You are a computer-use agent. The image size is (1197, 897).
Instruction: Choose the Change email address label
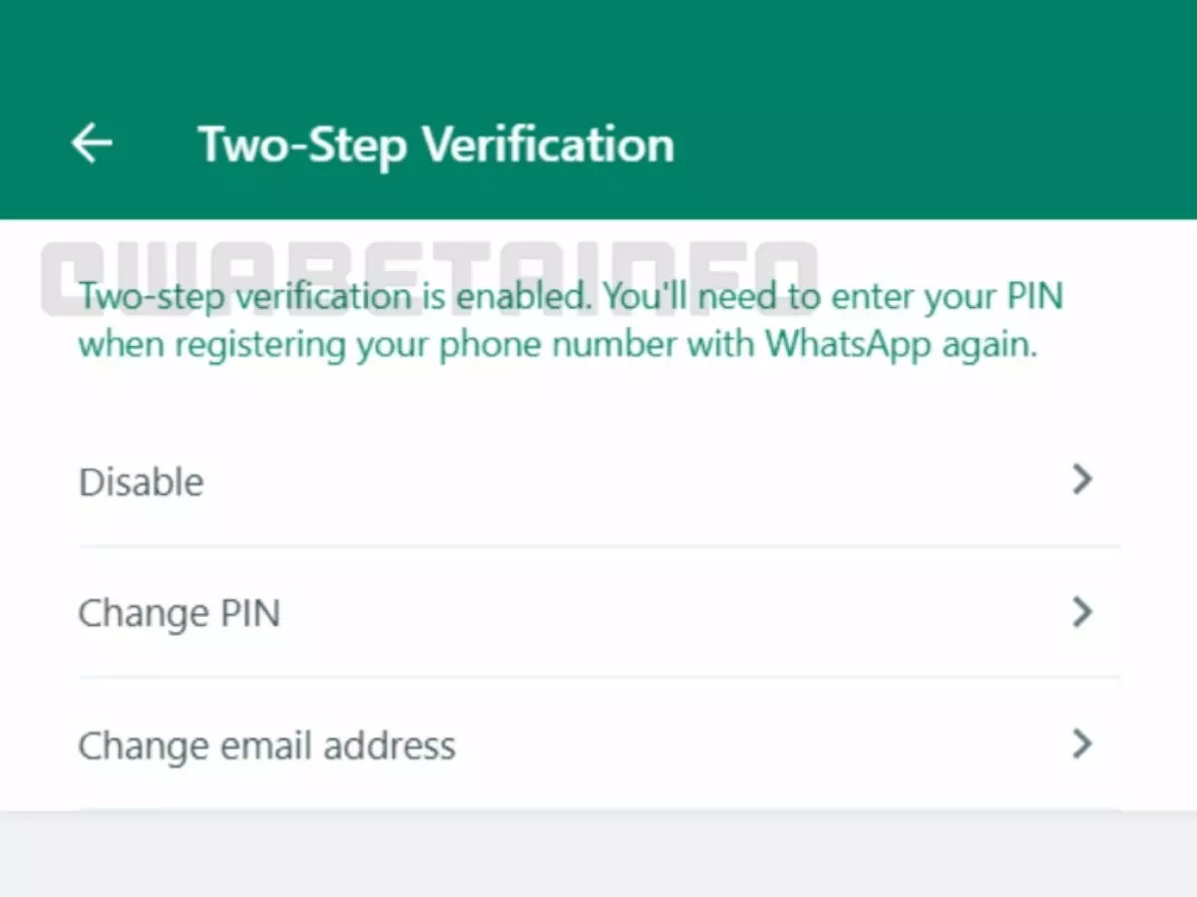click(266, 746)
